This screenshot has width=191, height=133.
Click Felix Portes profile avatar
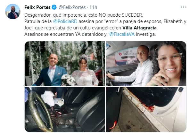(x=13, y=12)
